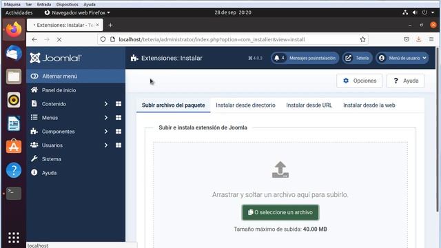Open Thunderbird mail from the dock
This screenshot has width=441, height=248.
tap(14, 53)
